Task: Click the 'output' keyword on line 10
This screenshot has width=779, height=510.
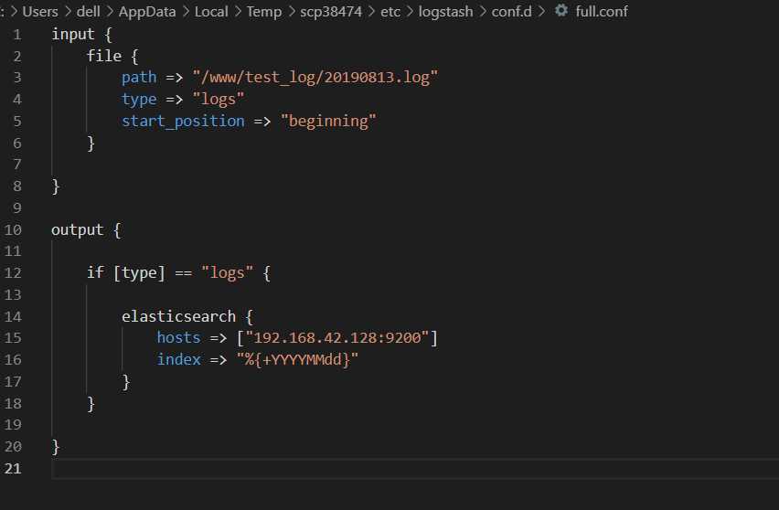Action: 78,230
